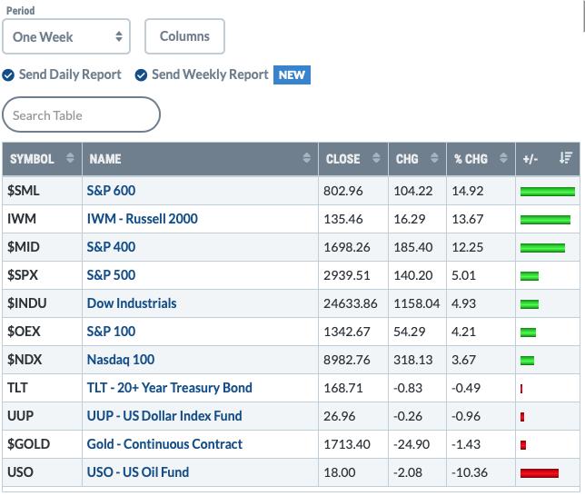Click close value 2939.51

[x=347, y=275]
